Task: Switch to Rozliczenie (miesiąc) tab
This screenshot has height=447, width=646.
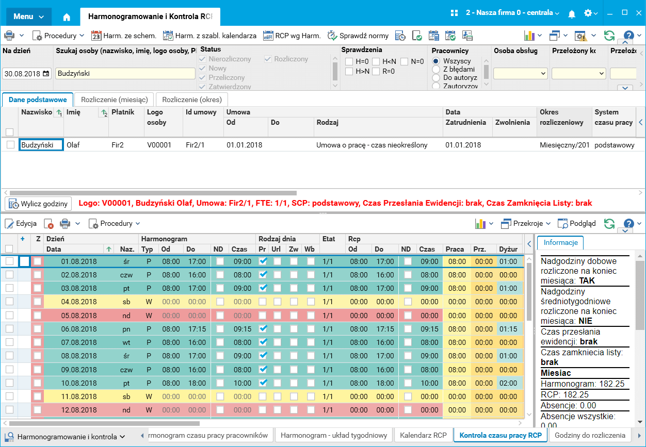Action: coord(115,99)
